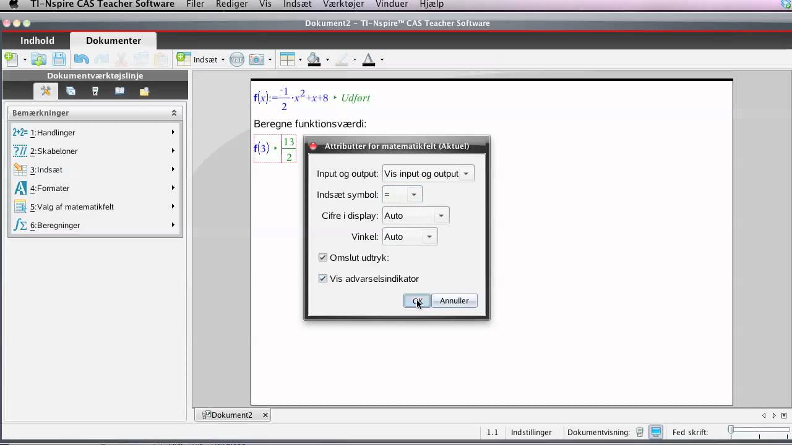The width and height of the screenshot is (792, 445).
Task: Open the content explorer folder icon
Action: [144, 91]
